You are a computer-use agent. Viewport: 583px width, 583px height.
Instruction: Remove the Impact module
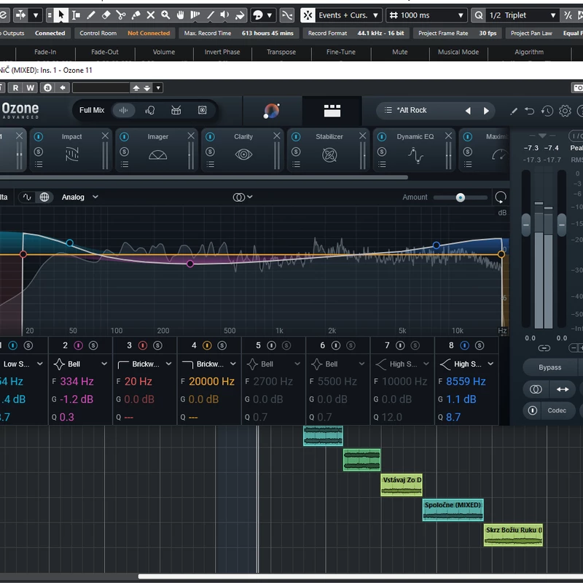105,136
